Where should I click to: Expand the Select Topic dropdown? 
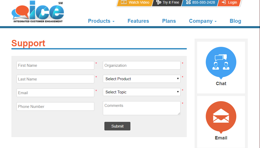(x=142, y=92)
